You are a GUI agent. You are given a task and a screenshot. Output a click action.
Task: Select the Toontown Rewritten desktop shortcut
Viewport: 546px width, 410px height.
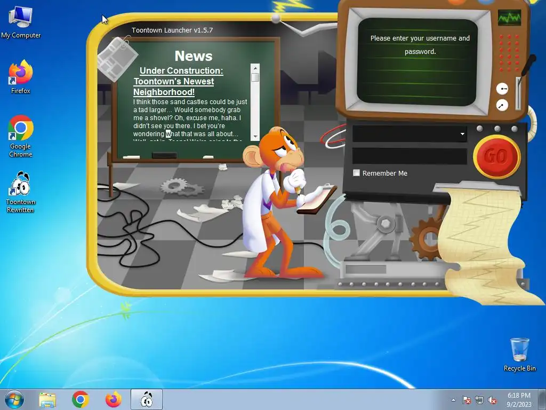21,192
